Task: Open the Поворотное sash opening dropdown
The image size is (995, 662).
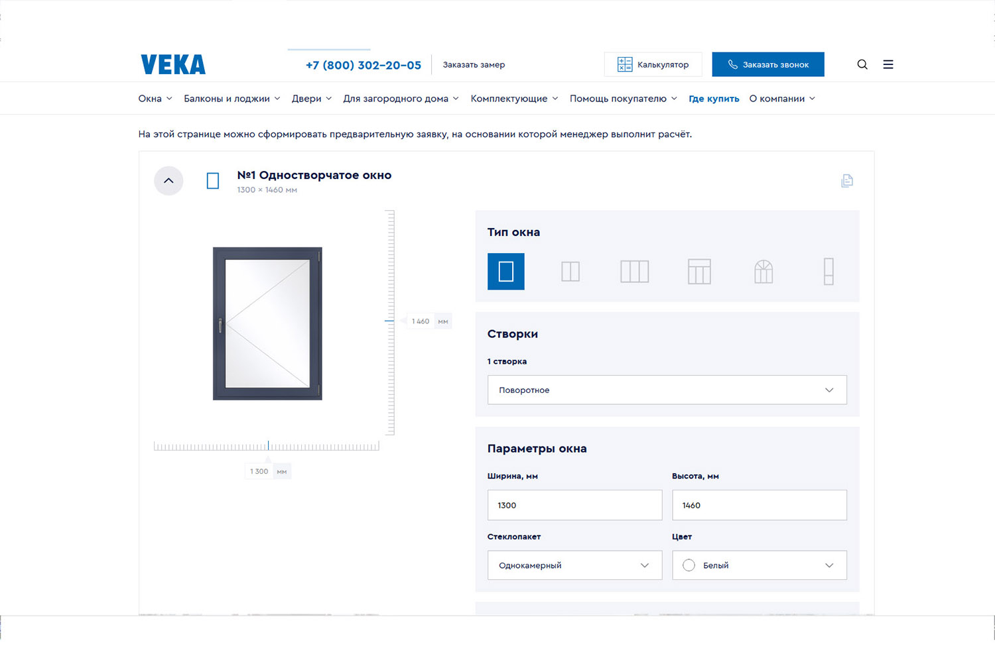Action: 667,390
